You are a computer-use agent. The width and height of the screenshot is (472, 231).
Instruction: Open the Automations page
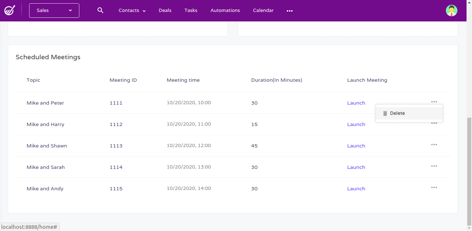225,11
